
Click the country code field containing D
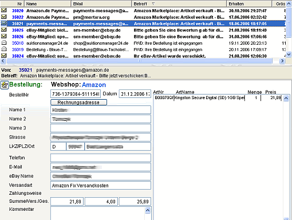[58, 147]
